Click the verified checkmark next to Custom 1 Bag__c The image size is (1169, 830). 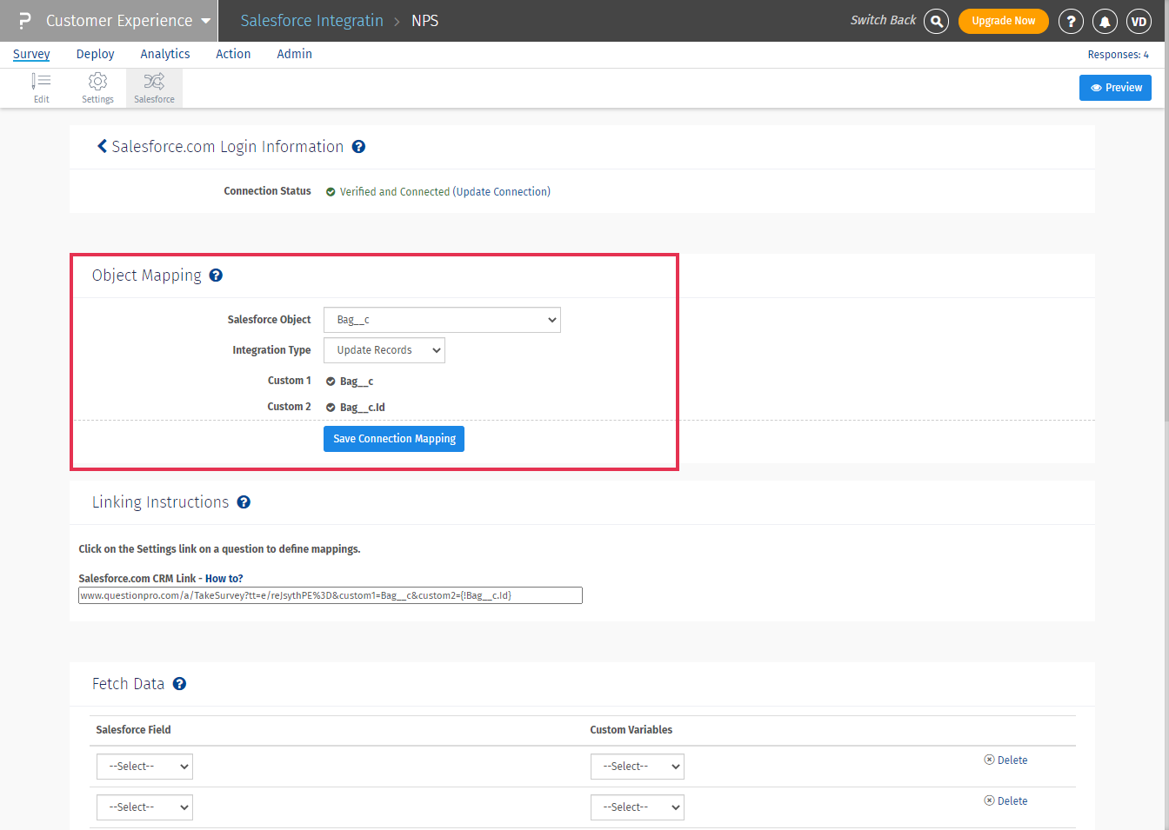point(330,381)
